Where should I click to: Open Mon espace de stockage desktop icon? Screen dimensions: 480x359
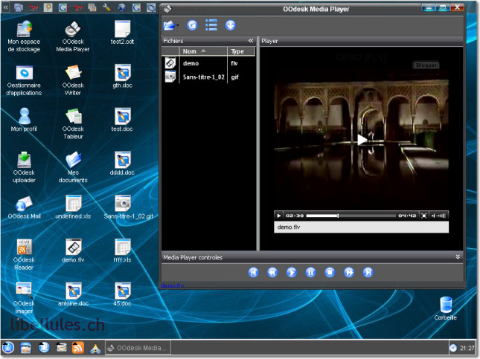pyautogui.click(x=24, y=36)
